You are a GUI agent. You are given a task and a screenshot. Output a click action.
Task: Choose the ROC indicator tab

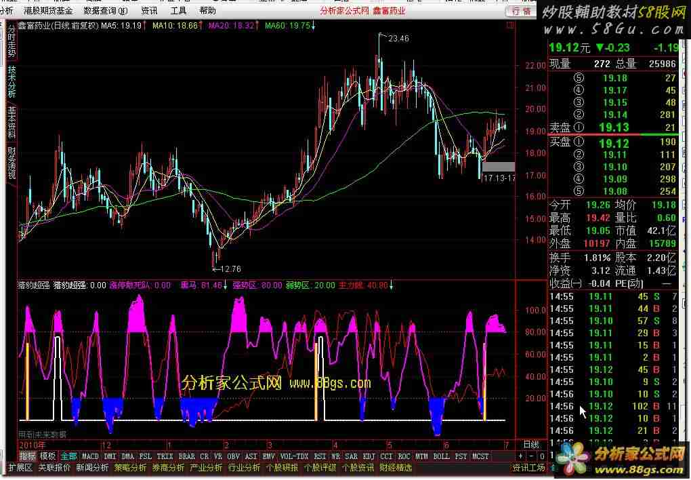404,456
